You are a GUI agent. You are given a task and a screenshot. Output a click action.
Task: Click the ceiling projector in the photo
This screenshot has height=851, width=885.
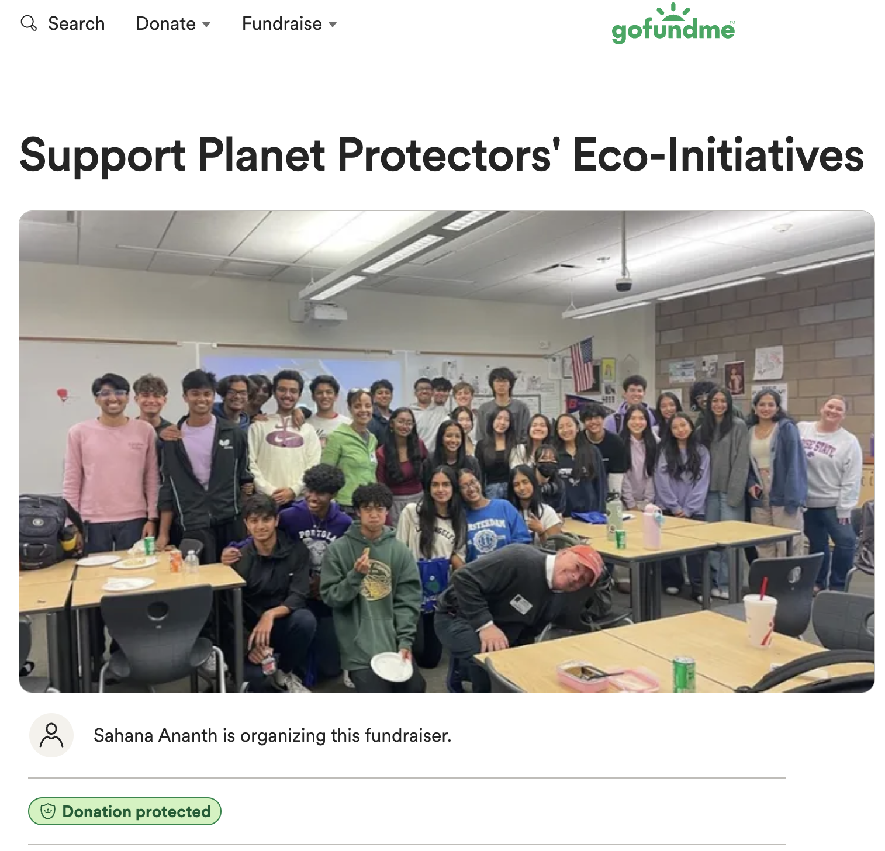pos(323,312)
